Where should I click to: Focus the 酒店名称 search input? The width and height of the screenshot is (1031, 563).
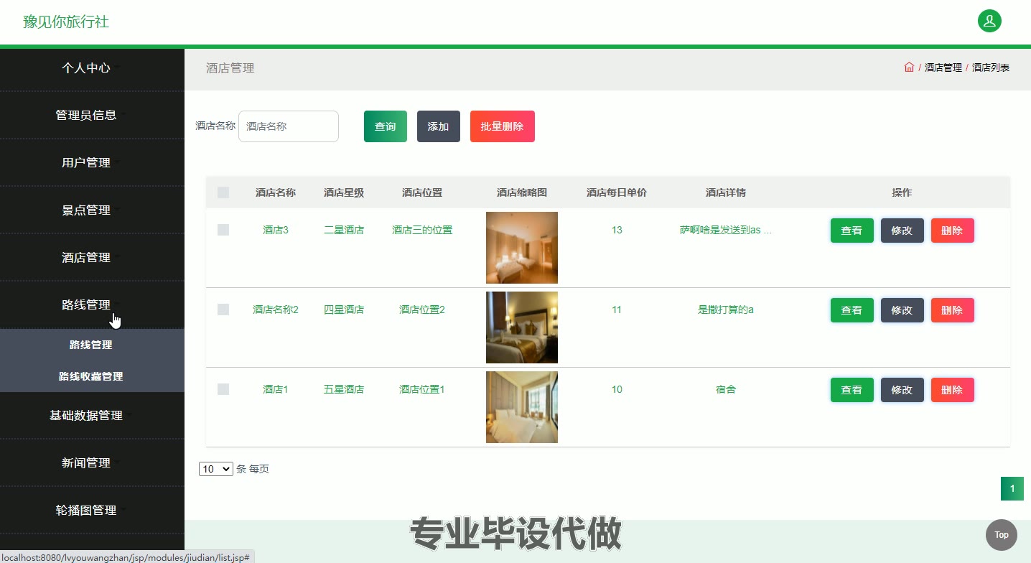(289, 126)
